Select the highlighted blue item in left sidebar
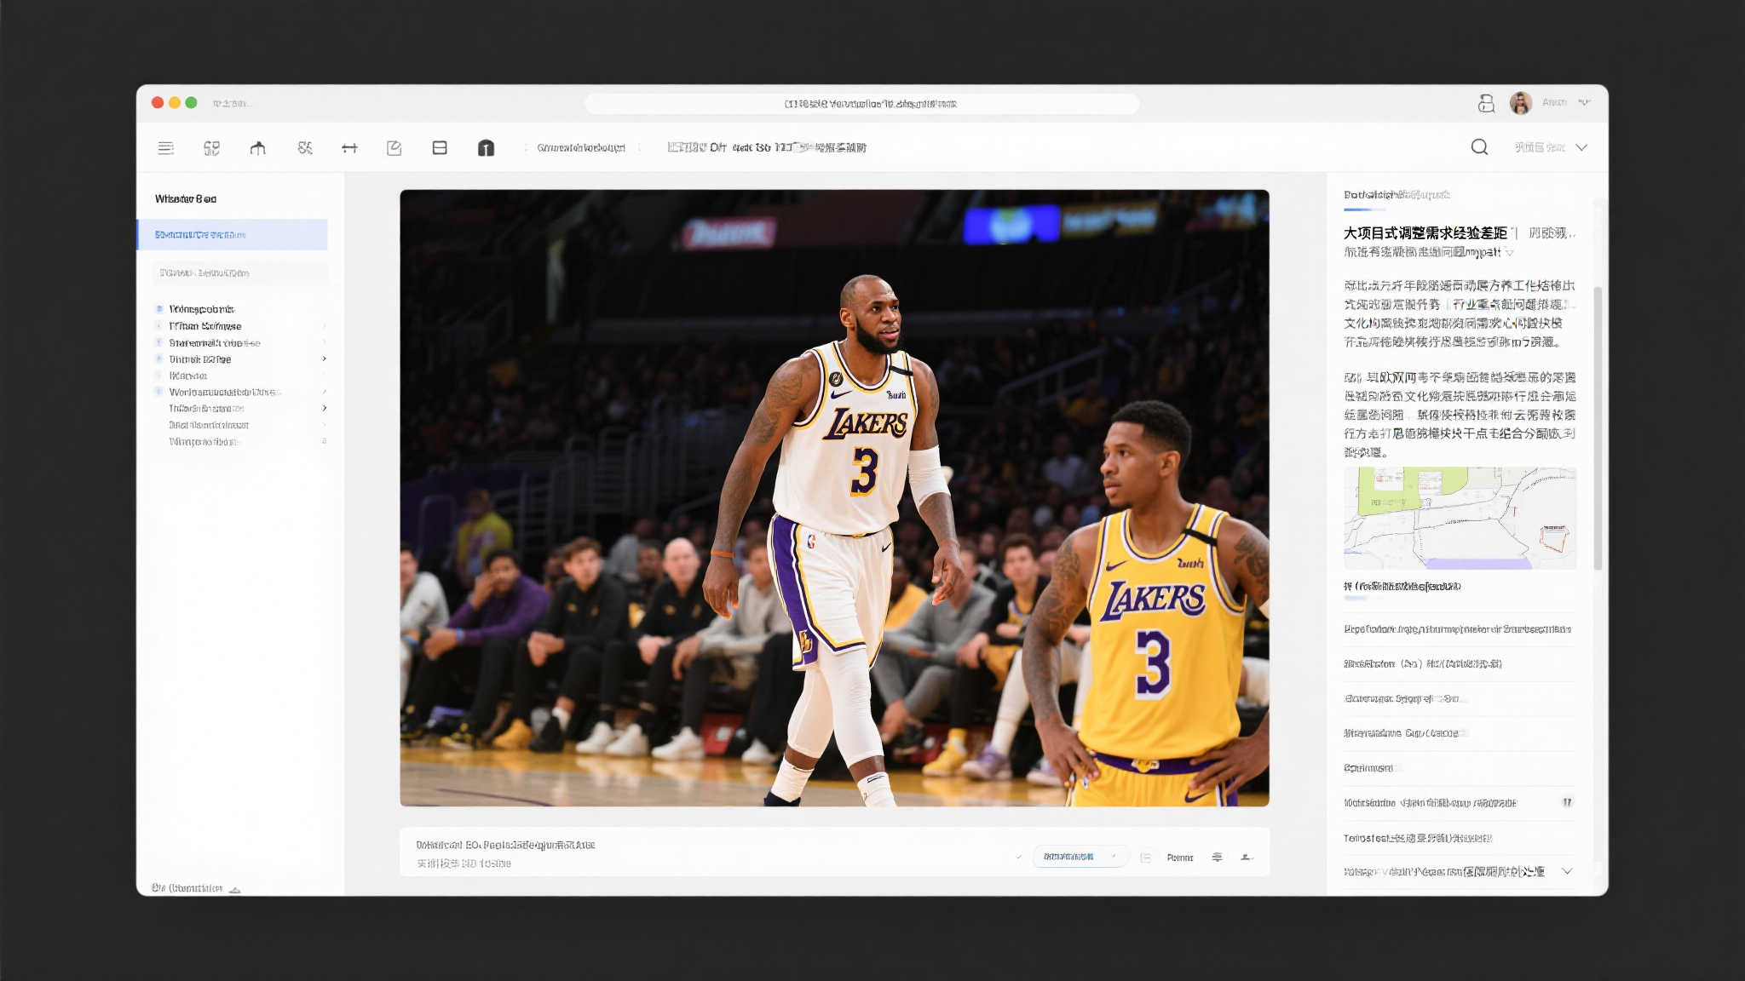The height and width of the screenshot is (981, 1745). (x=232, y=235)
